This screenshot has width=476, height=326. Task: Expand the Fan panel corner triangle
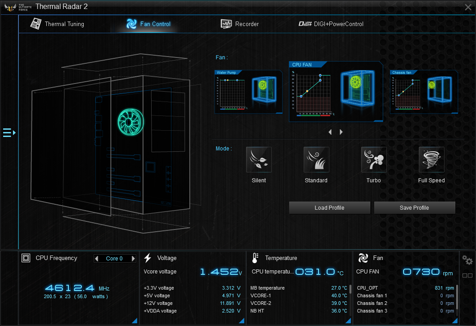pyautogui.click(x=455, y=320)
